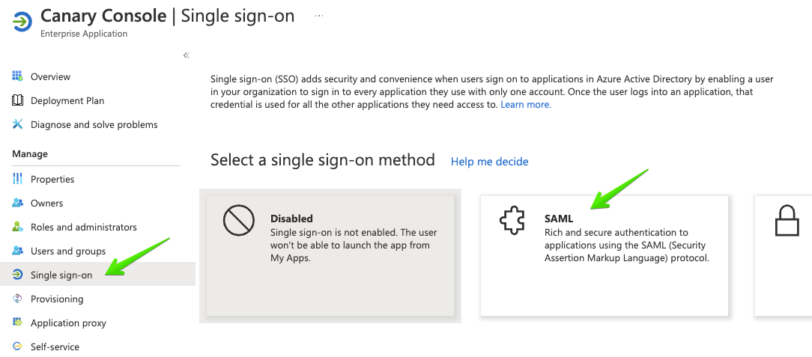This screenshot has width=812, height=357.
Task: Choose the SAML sign-on method card
Action: point(605,256)
